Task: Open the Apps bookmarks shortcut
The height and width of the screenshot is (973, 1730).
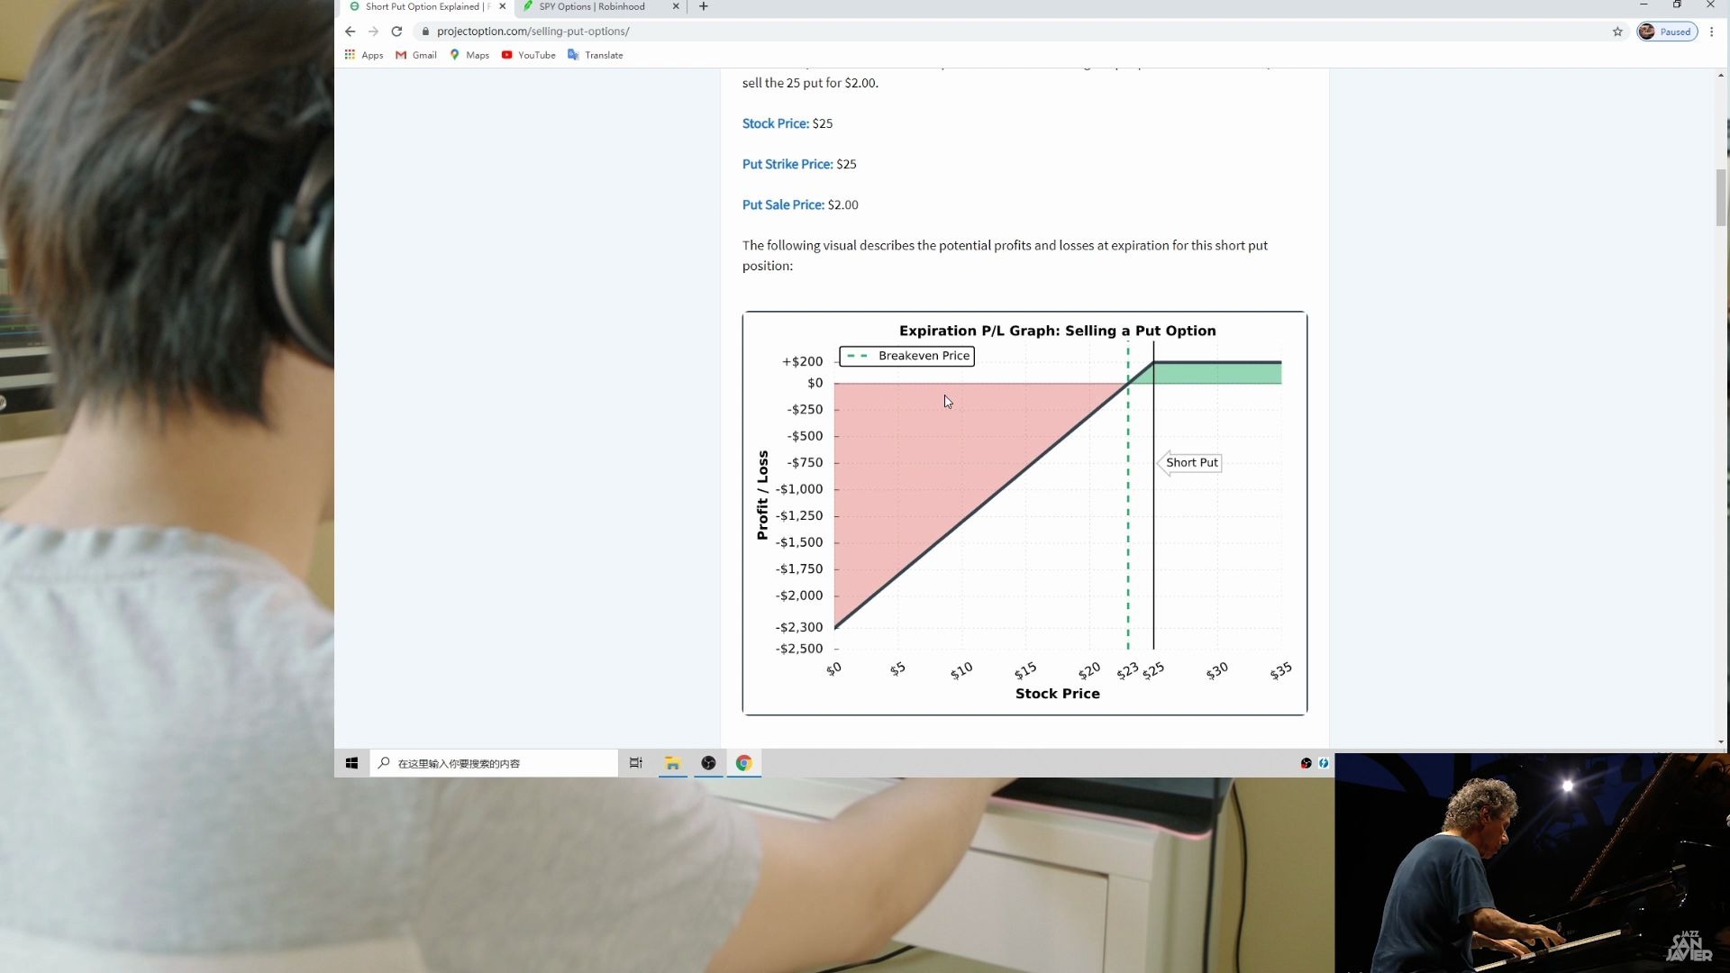Action: (364, 55)
